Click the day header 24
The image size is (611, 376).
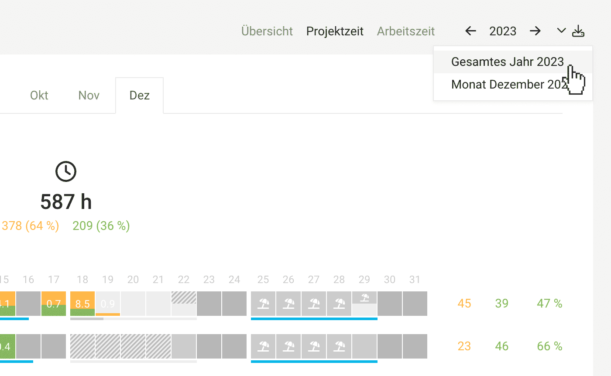tap(234, 280)
